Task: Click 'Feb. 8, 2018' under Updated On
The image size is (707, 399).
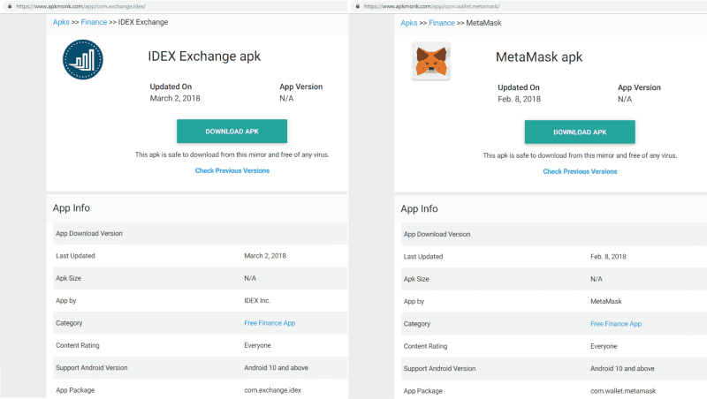Action: click(519, 99)
